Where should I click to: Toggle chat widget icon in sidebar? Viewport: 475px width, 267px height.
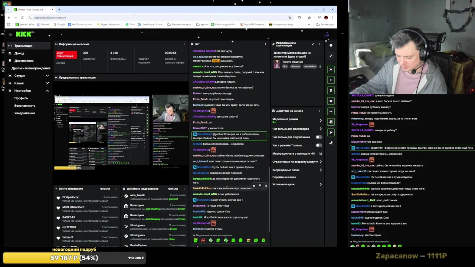331,101
